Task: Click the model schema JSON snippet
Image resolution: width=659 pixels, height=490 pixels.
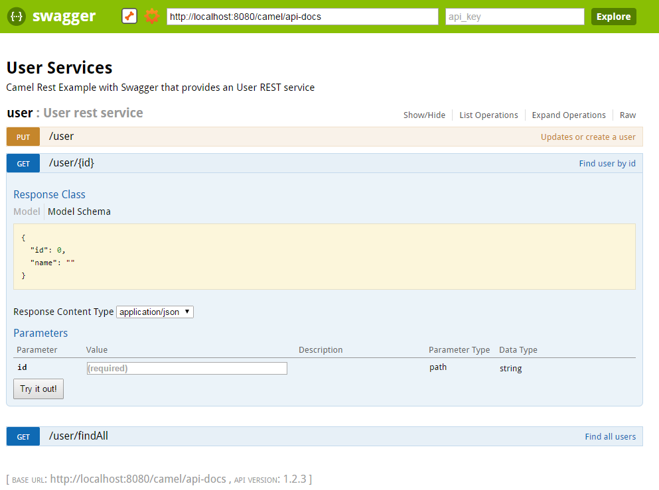Action: click(x=325, y=257)
